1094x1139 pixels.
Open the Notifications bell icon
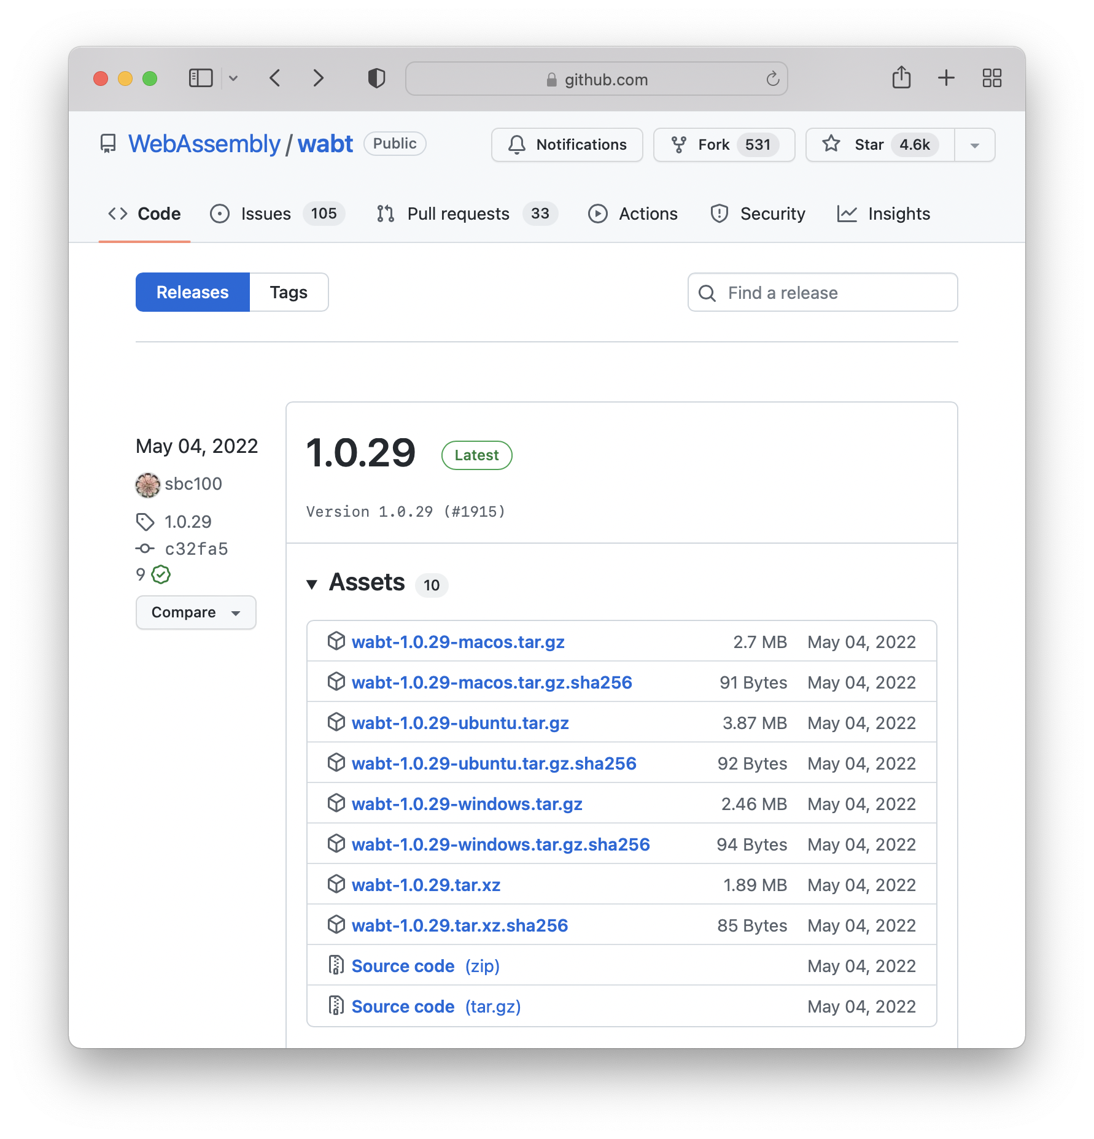(x=516, y=145)
